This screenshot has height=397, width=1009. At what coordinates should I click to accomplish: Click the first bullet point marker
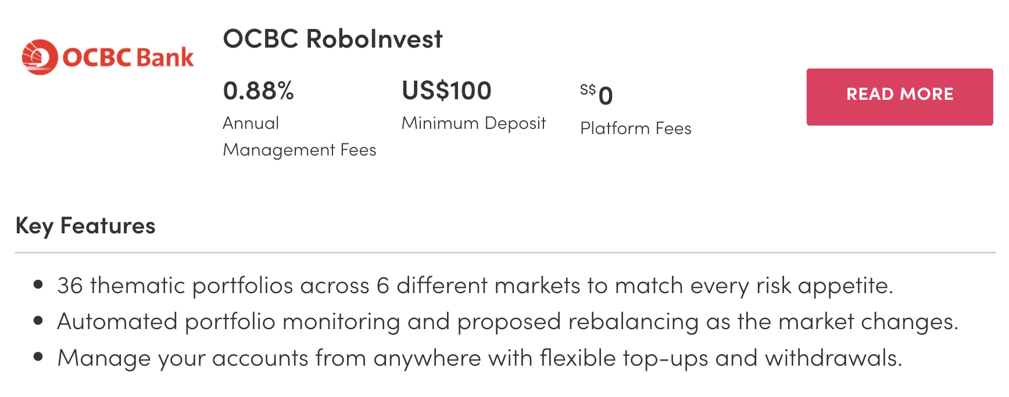38,284
